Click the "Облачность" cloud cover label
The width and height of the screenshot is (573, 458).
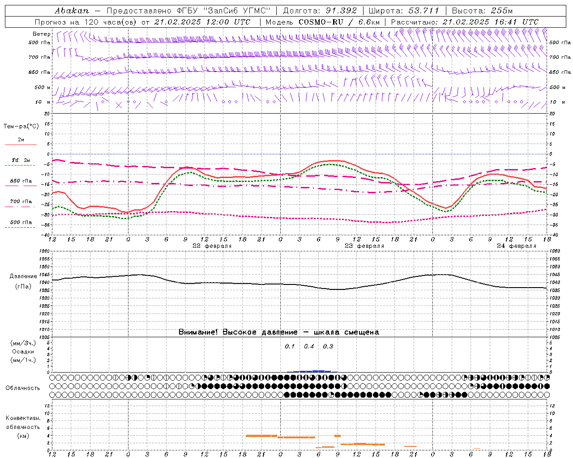click(23, 388)
